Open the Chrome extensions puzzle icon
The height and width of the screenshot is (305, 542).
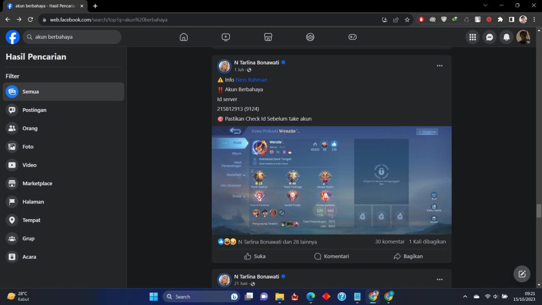coord(500,20)
